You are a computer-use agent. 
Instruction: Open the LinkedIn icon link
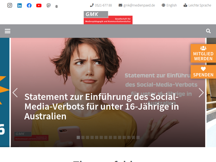(x=19, y=5)
